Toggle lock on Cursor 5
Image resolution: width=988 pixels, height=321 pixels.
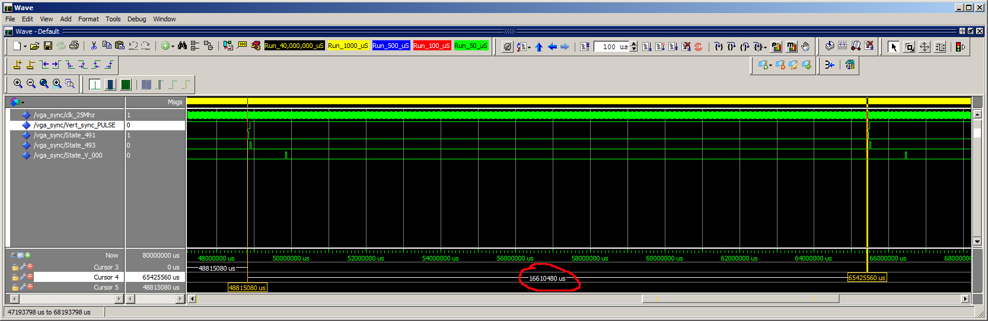pyautogui.click(x=15, y=287)
